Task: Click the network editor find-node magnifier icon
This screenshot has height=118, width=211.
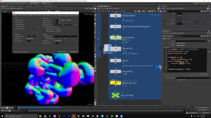Action: pos(158,11)
